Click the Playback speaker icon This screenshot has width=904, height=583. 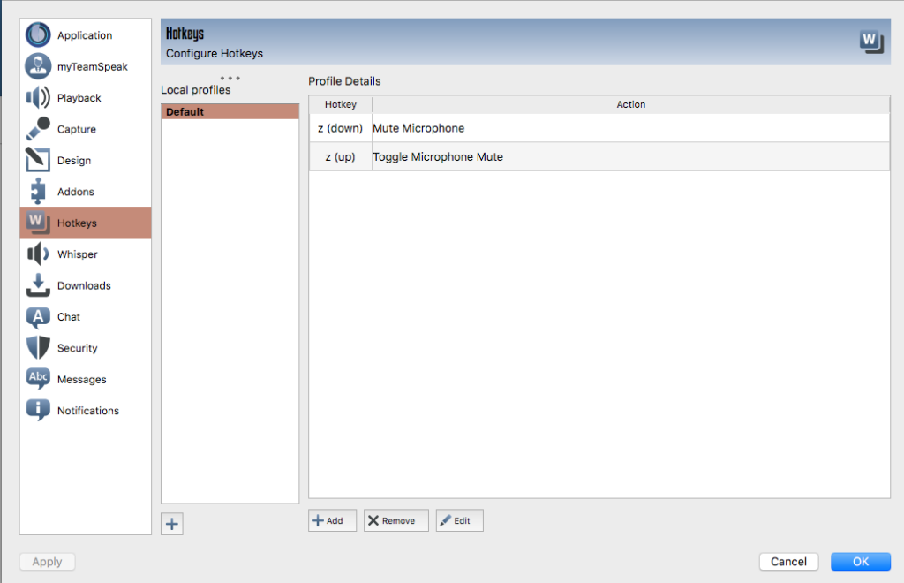click(38, 97)
